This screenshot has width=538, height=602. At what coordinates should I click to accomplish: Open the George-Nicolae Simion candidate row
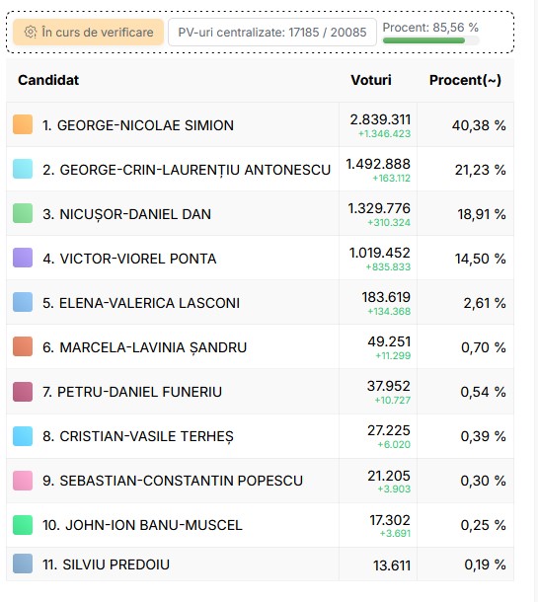[260, 124]
